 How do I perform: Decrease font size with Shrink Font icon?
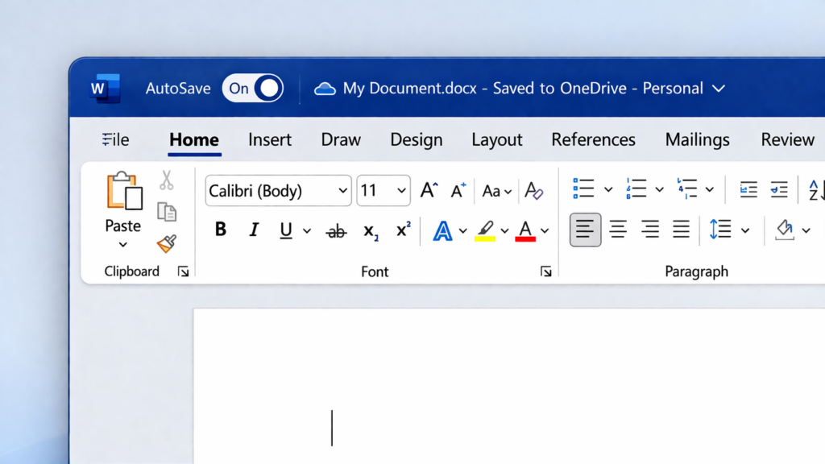tap(458, 190)
